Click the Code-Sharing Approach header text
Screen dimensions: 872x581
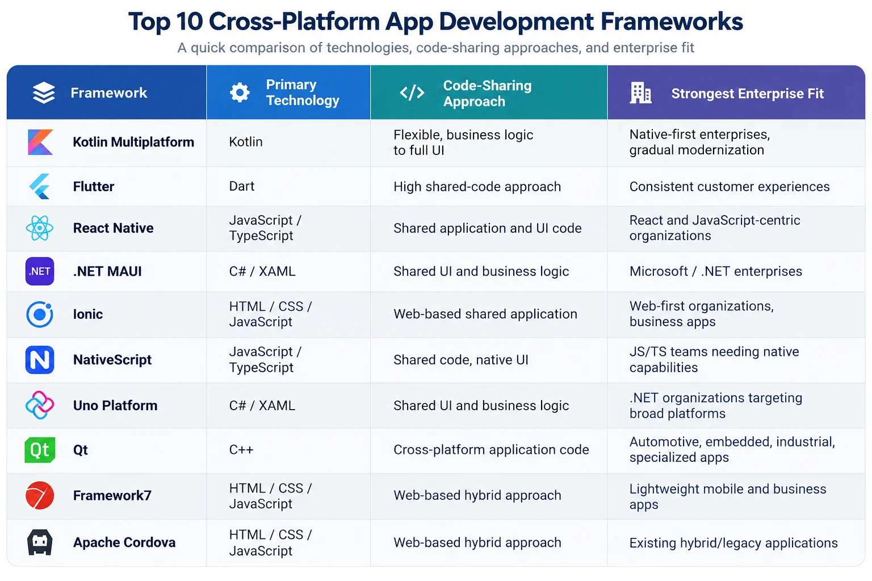point(487,94)
